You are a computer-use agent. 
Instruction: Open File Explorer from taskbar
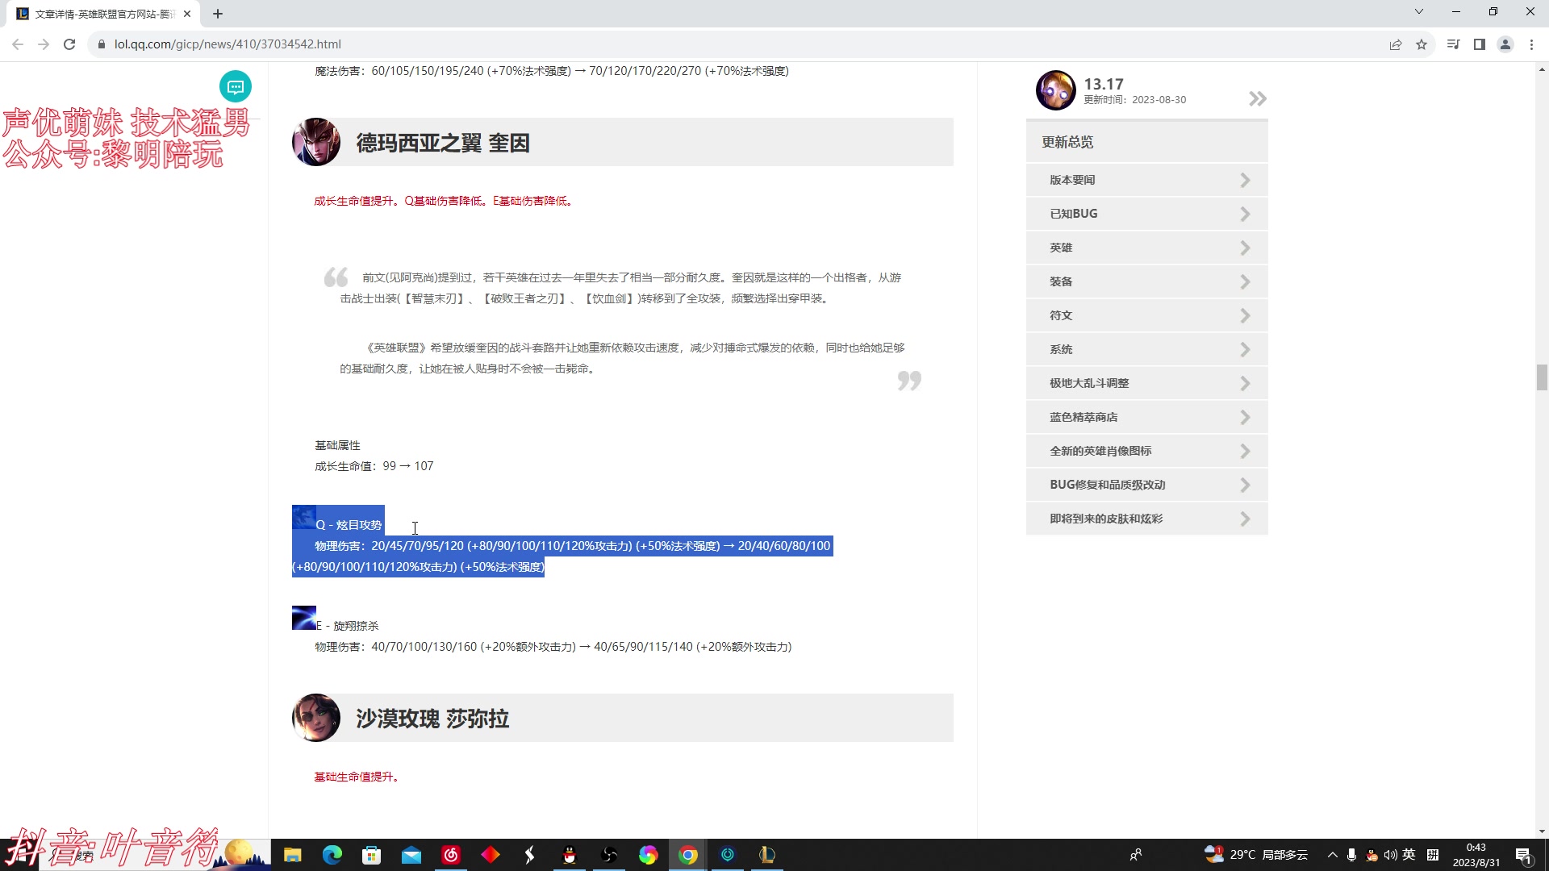point(293,855)
